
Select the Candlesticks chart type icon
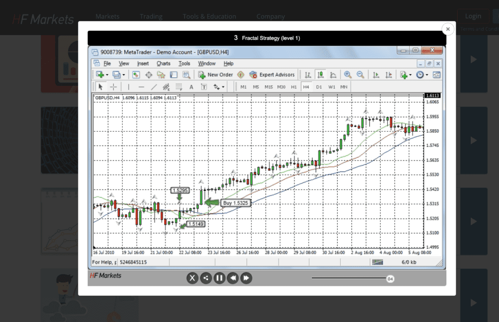(x=321, y=75)
